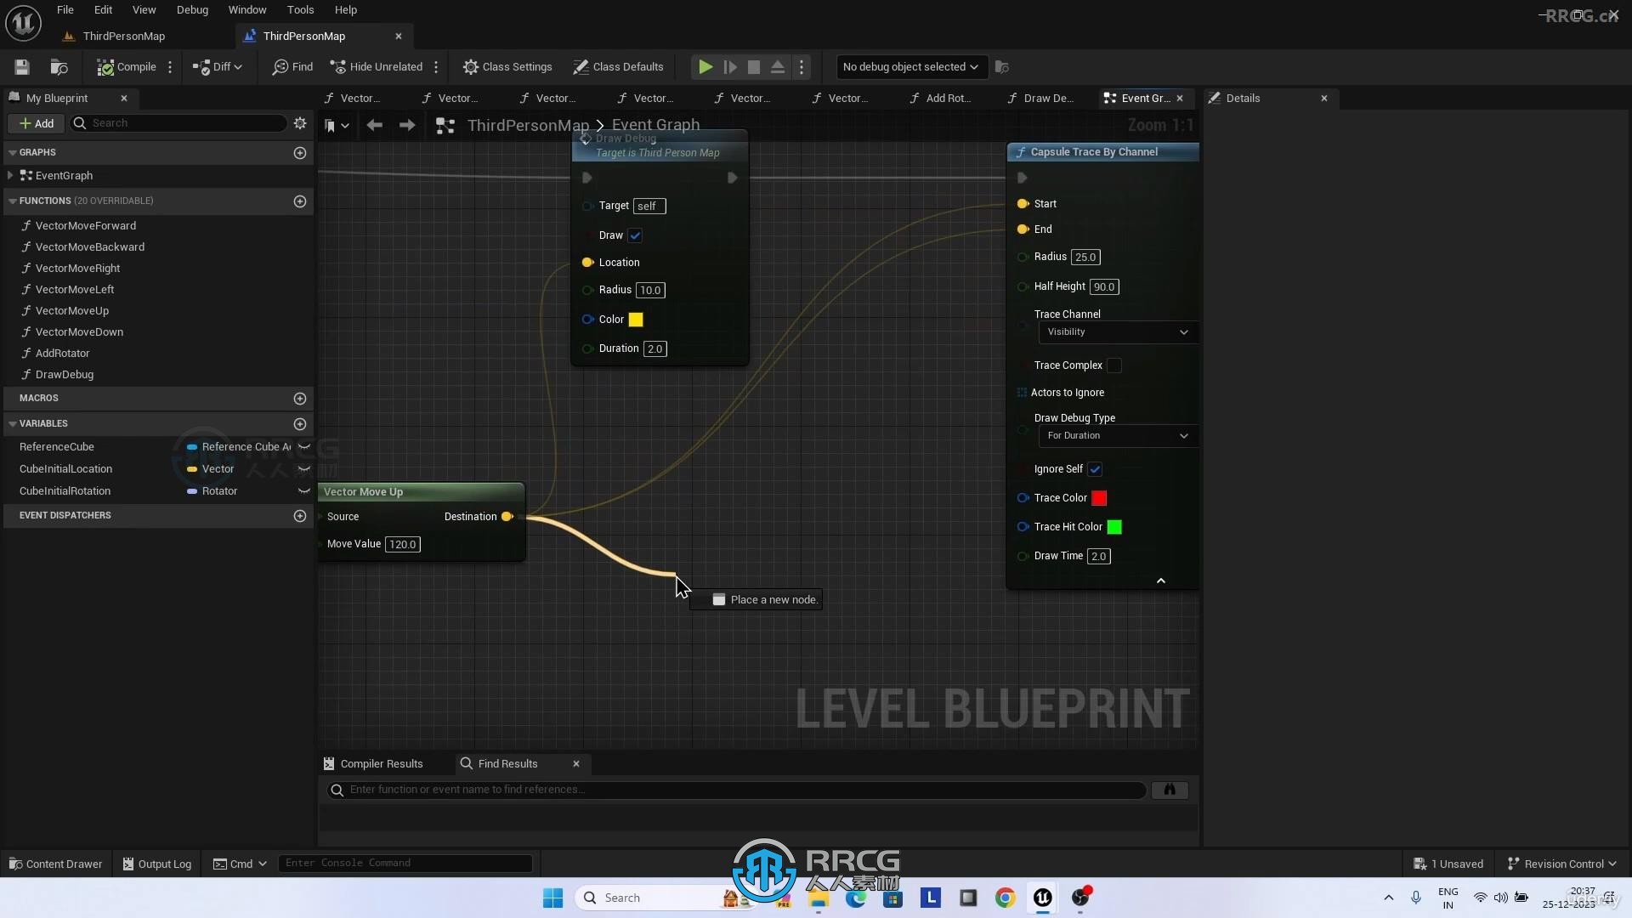Screen dimensions: 1632x918
Task: Select the DrawDebug function
Action: tap(64, 375)
